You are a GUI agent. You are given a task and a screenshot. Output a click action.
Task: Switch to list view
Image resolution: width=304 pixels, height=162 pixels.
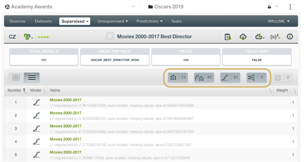click(x=32, y=78)
